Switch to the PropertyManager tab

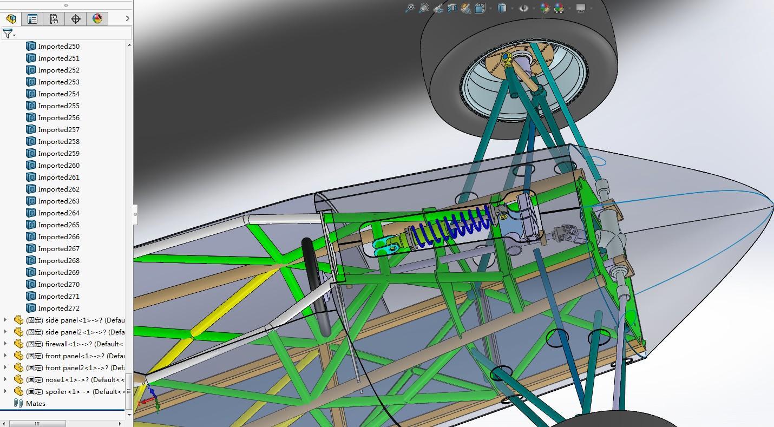(32, 19)
